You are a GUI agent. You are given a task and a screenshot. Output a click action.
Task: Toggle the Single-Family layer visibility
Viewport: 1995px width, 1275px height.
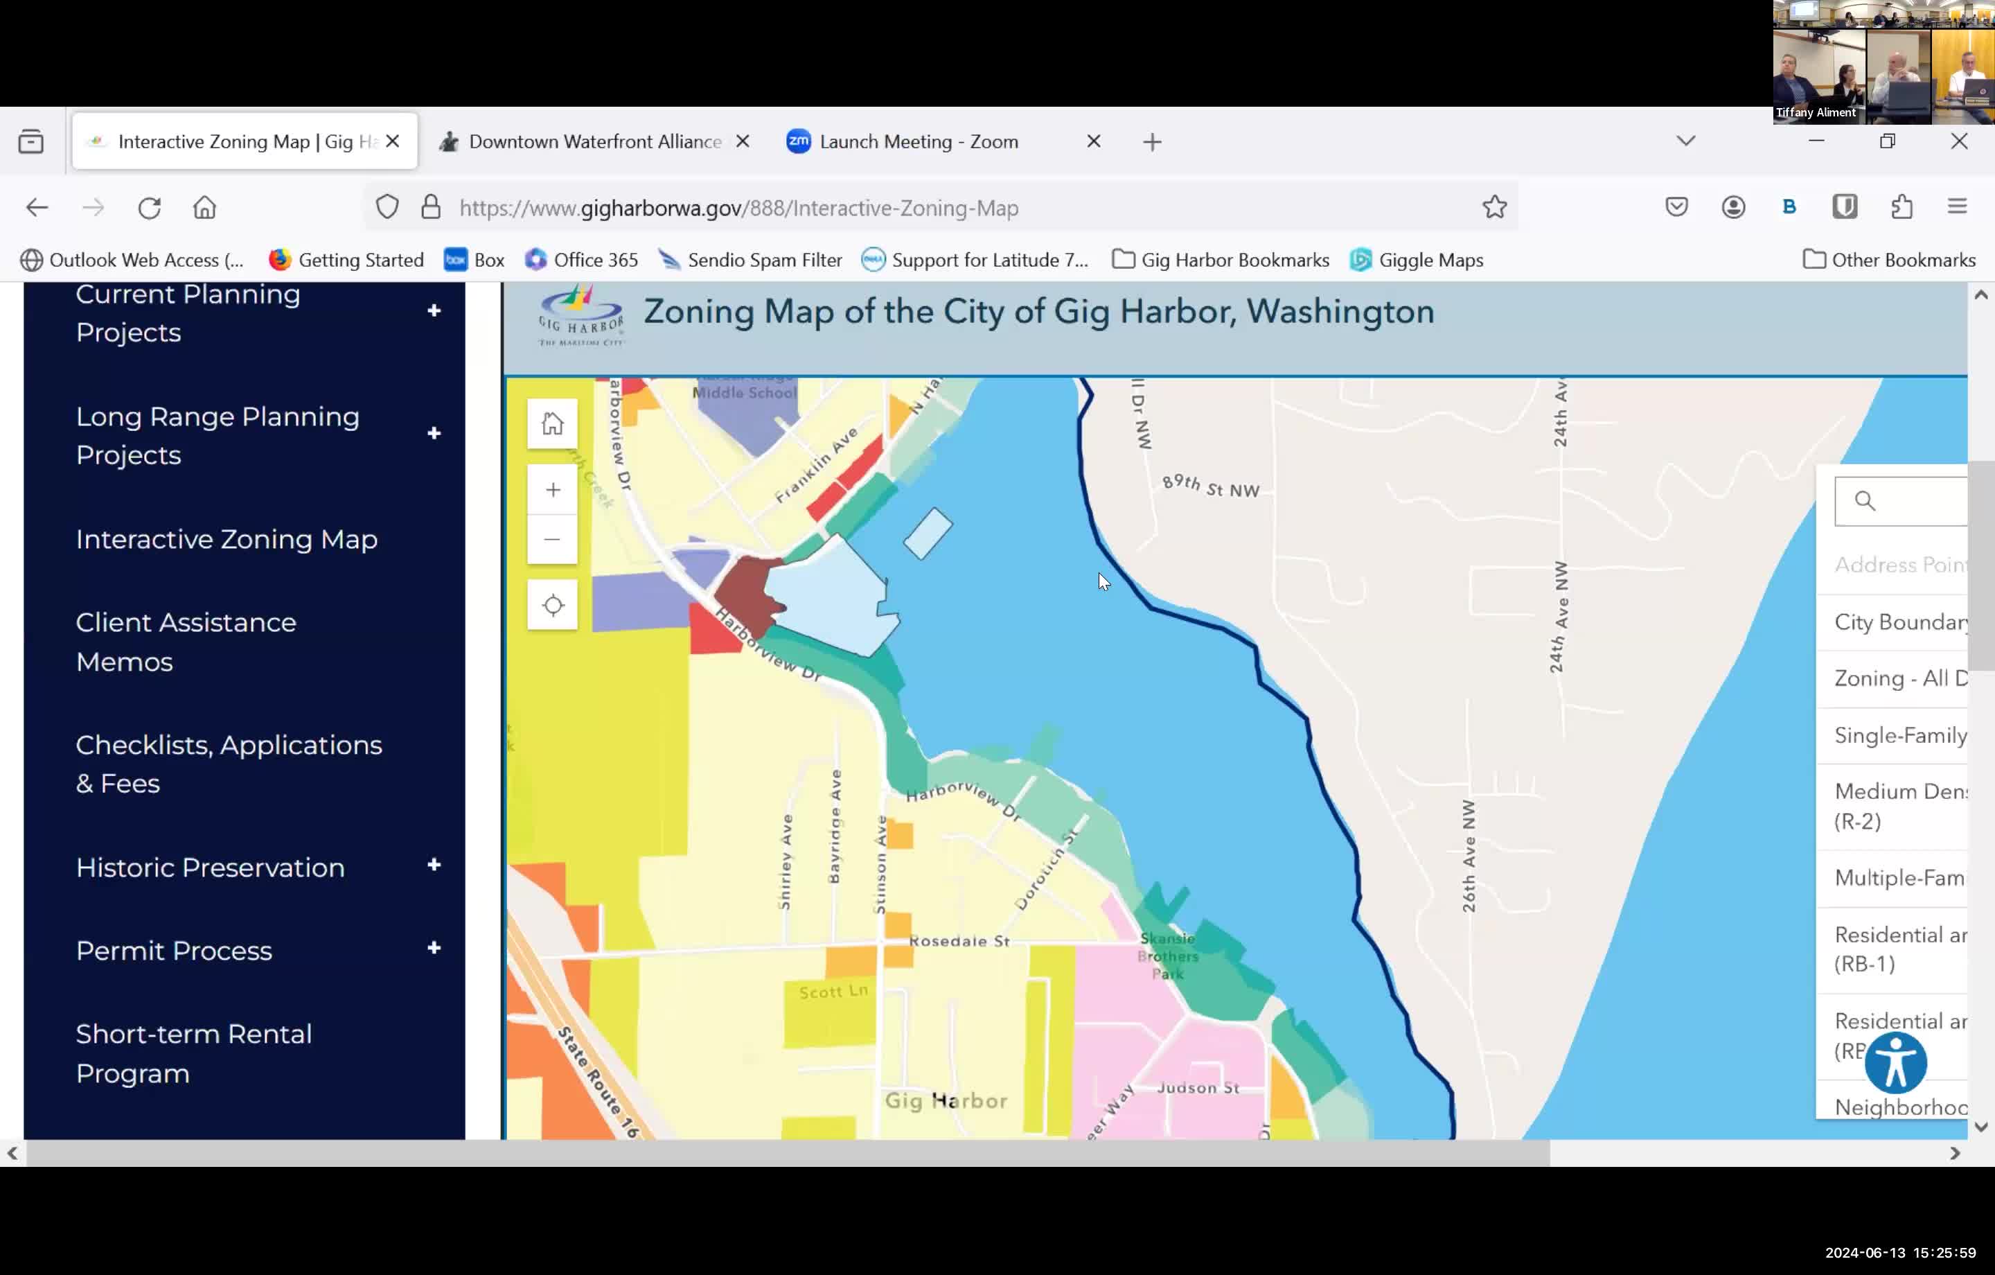click(x=1899, y=735)
